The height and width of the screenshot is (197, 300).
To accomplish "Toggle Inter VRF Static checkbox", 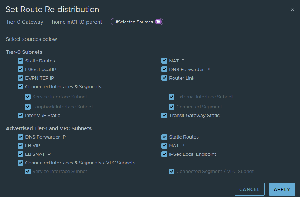I will pyautogui.click(x=20, y=116).
